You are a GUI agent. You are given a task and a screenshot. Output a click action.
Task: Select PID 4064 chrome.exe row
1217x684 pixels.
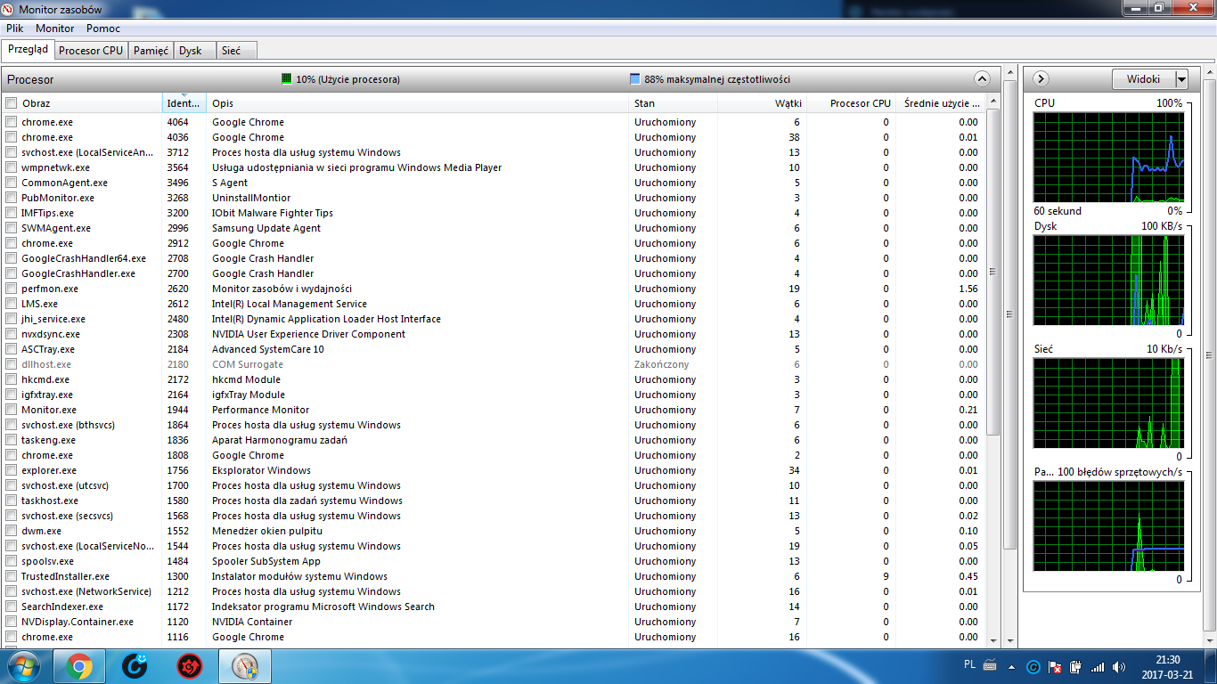pos(494,122)
